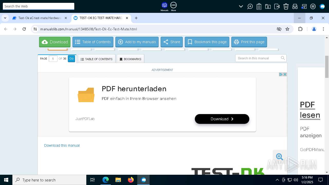
Task: Open the round hamburger menu icon in the top bar
Action: pos(313,6)
